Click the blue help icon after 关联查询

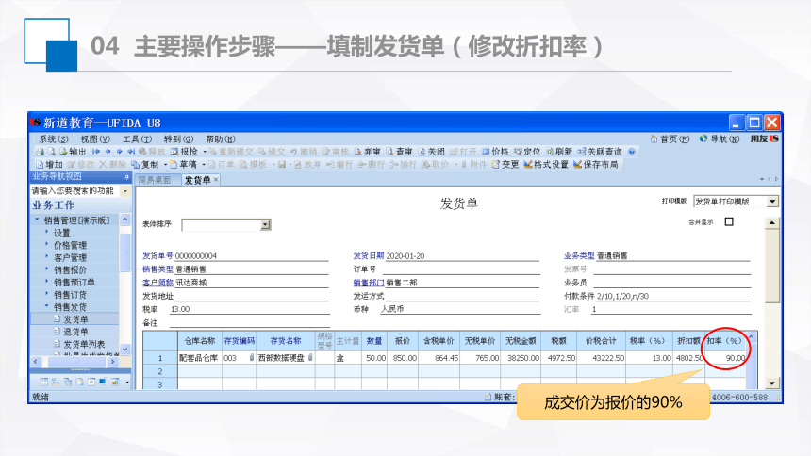pyautogui.click(x=632, y=152)
